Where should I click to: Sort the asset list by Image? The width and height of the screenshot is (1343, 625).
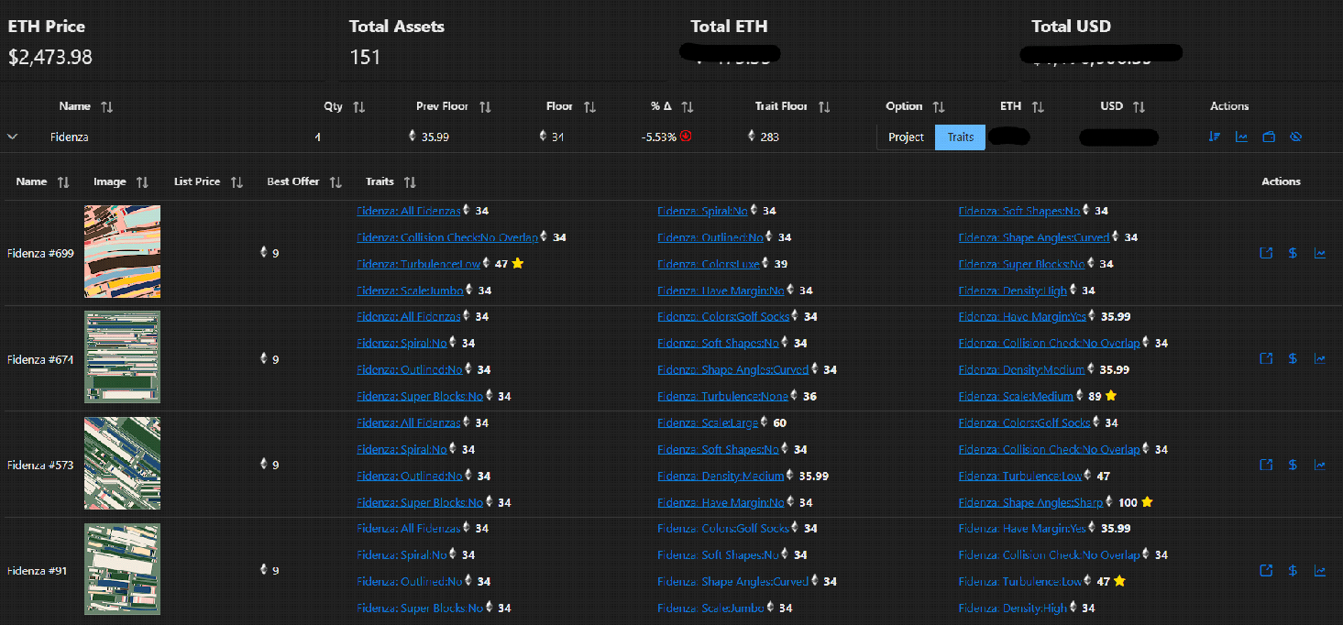click(x=142, y=182)
